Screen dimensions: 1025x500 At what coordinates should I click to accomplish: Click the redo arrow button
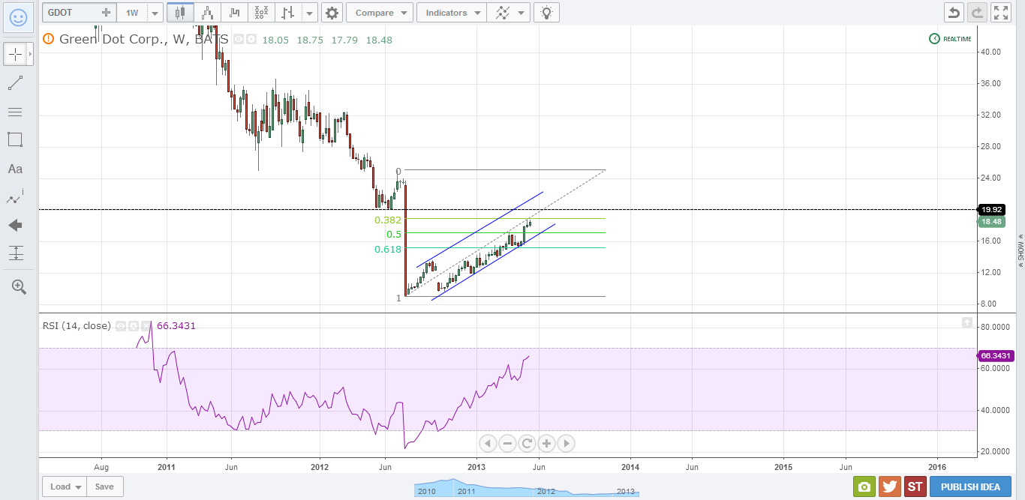tap(977, 13)
